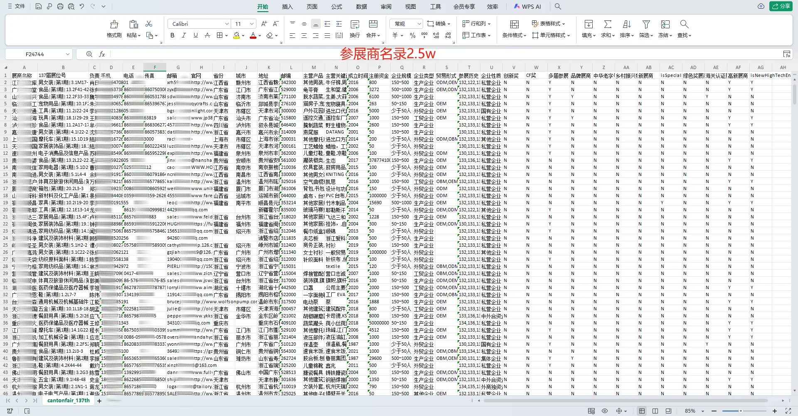Toggle Italic formatting
The image size is (798, 416).
[184, 35]
